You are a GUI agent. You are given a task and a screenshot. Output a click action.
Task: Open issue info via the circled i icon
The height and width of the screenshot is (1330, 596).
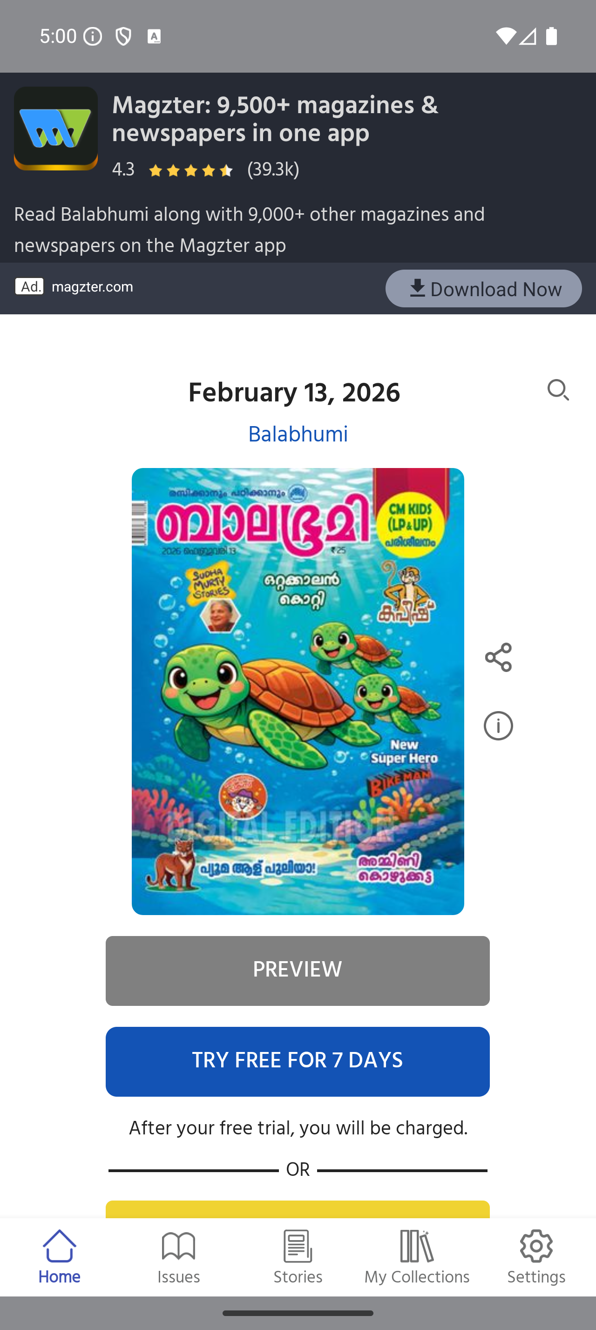498,726
